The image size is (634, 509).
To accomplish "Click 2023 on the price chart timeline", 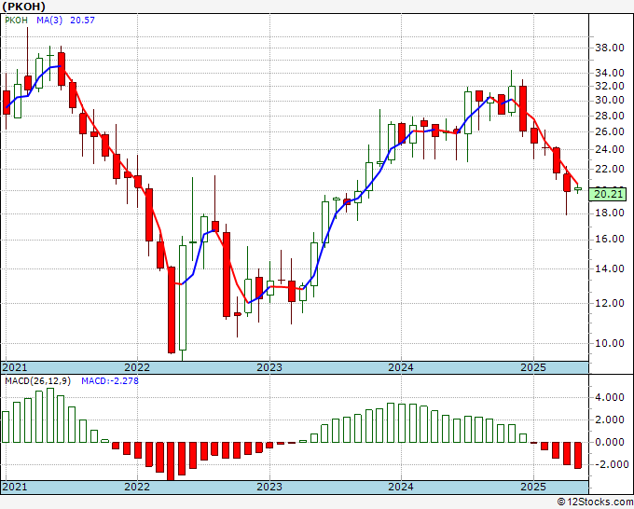I will click(269, 367).
